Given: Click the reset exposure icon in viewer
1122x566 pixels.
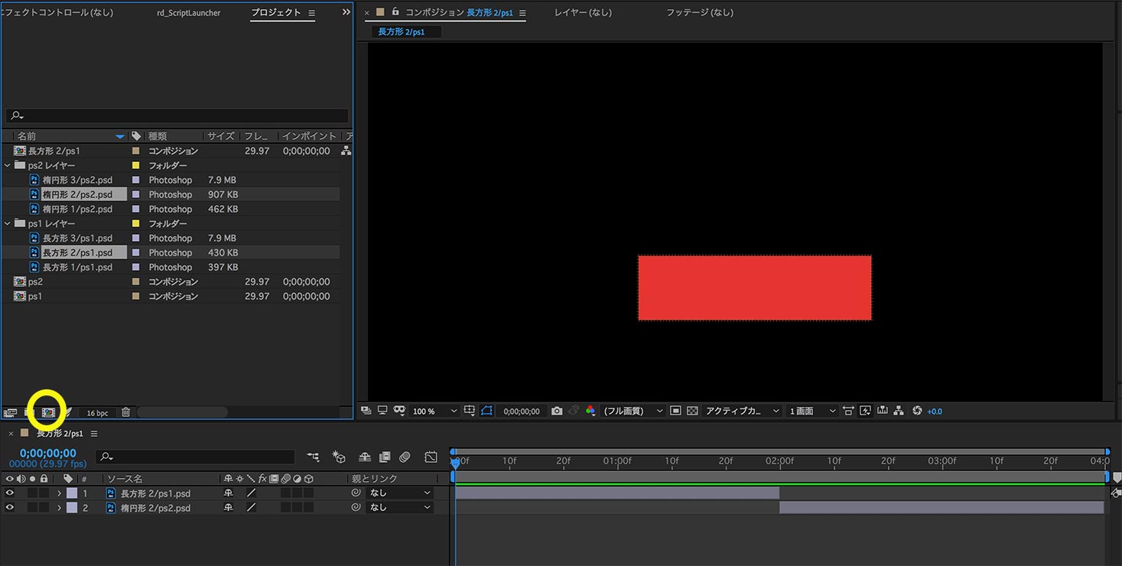Looking at the screenshot, I should [917, 411].
